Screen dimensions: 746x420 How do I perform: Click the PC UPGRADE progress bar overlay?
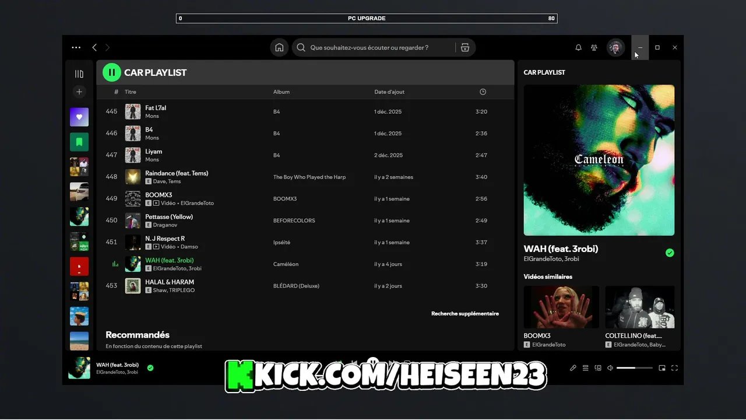pos(367,18)
